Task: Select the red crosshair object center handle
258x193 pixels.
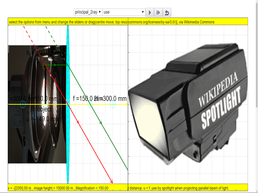Action: (x=45, y=84)
